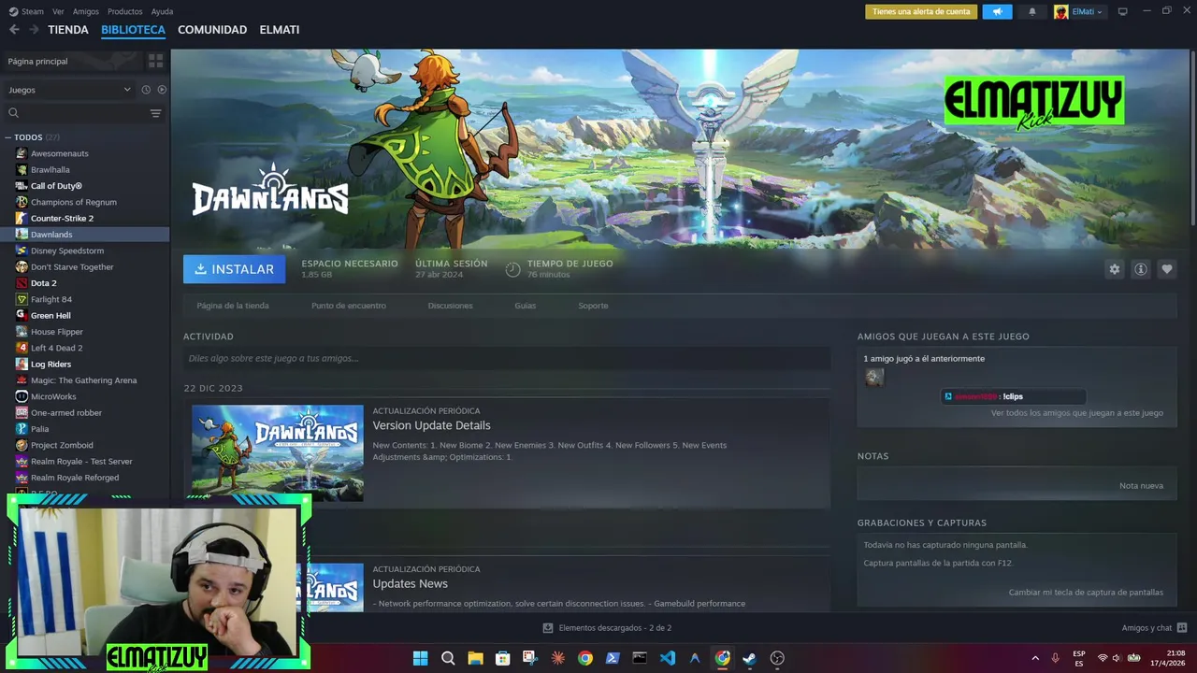1197x673 pixels.
Task: Open Punto de encuentro tab
Action: coord(349,306)
